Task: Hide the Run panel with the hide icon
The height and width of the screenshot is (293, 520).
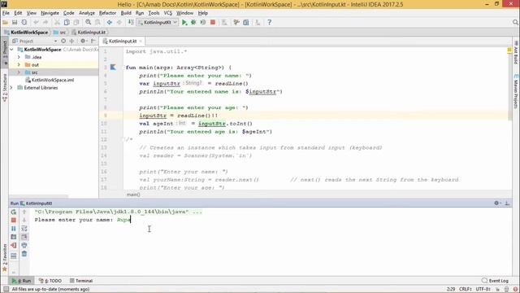Action: click(x=507, y=203)
